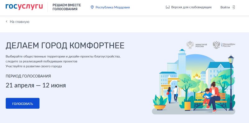249x123 pixels.
Task: Click the text следите за реализацией победивших проектов
Action: coord(41,61)
